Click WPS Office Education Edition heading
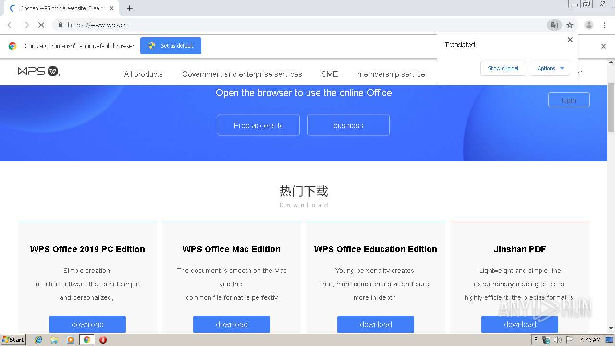This screenshot has width=615, height=346. pos(376,249)
